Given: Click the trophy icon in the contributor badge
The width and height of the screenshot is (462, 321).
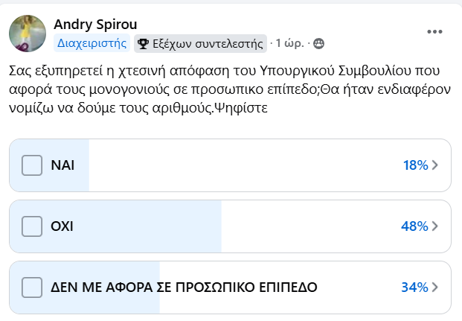Looking at the screenshot, I should [x=143, y=44].
